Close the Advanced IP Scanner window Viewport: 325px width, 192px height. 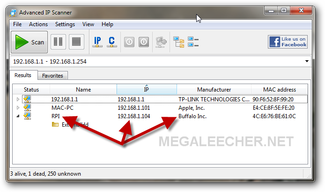click(x=301, y=11)
